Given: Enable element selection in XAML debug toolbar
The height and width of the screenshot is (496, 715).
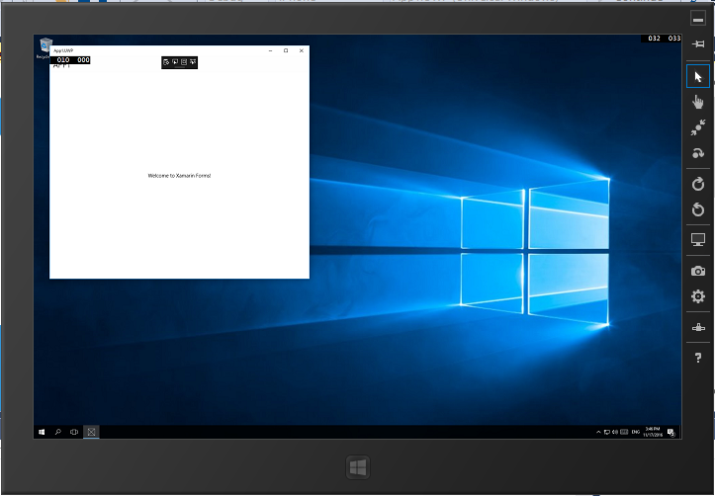Looking at the screenshot, I should (x=175, y=62).
